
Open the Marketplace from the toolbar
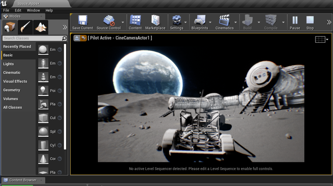155,20
